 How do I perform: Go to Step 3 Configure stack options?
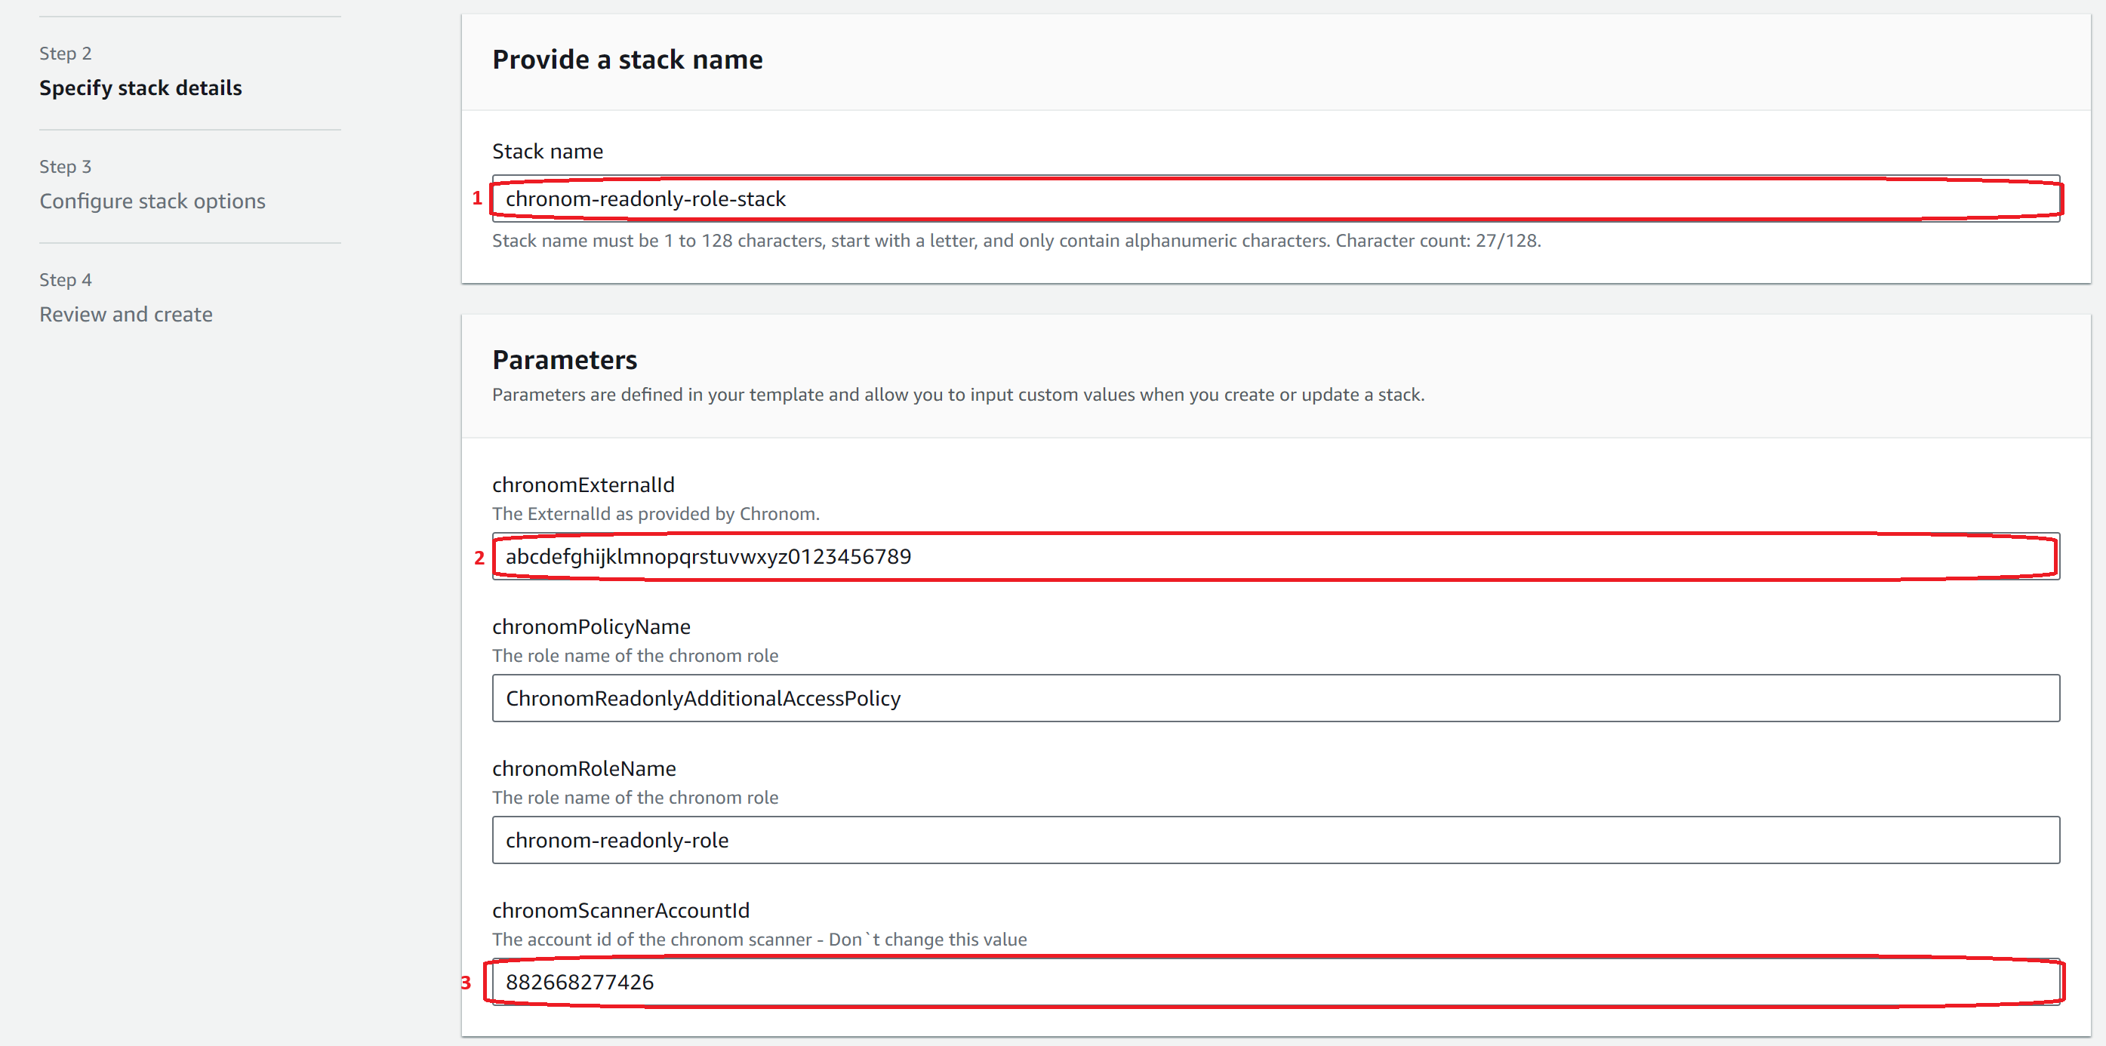152,201
